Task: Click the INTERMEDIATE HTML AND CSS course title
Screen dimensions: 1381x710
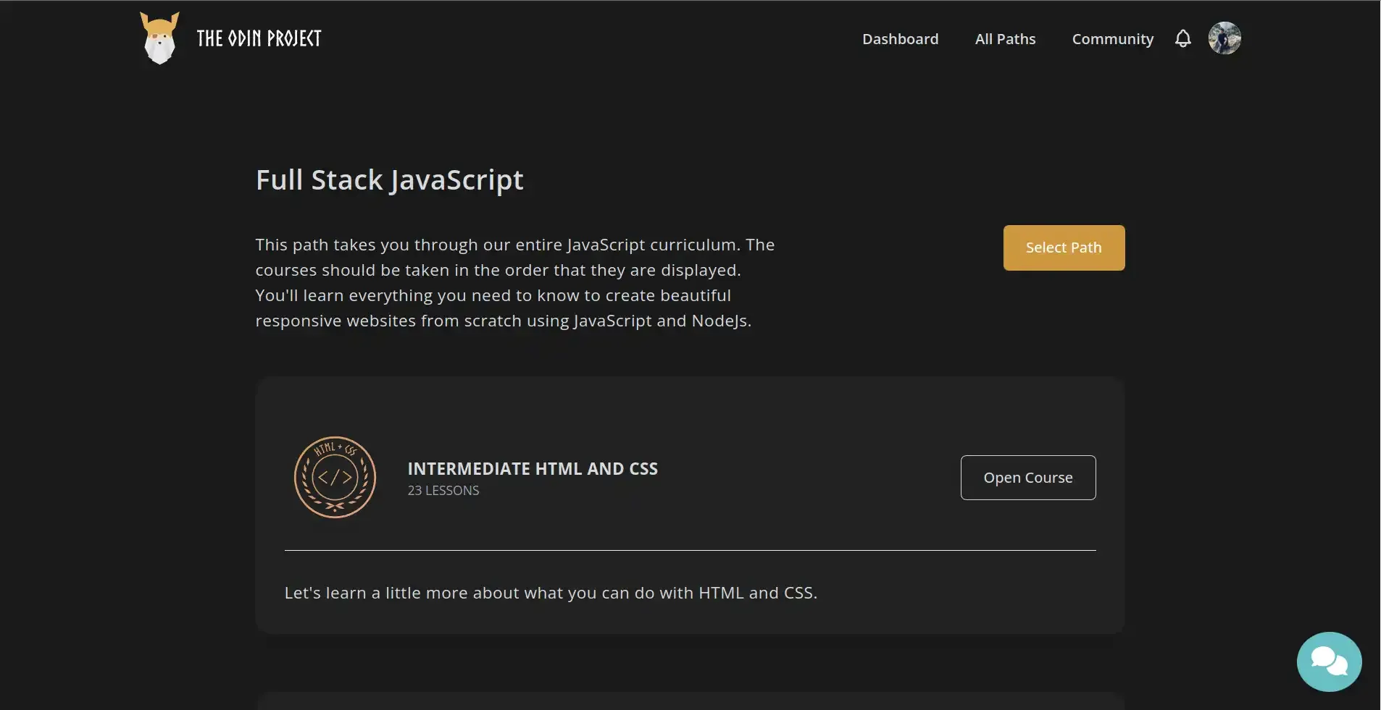Action: tap(533, 468)
